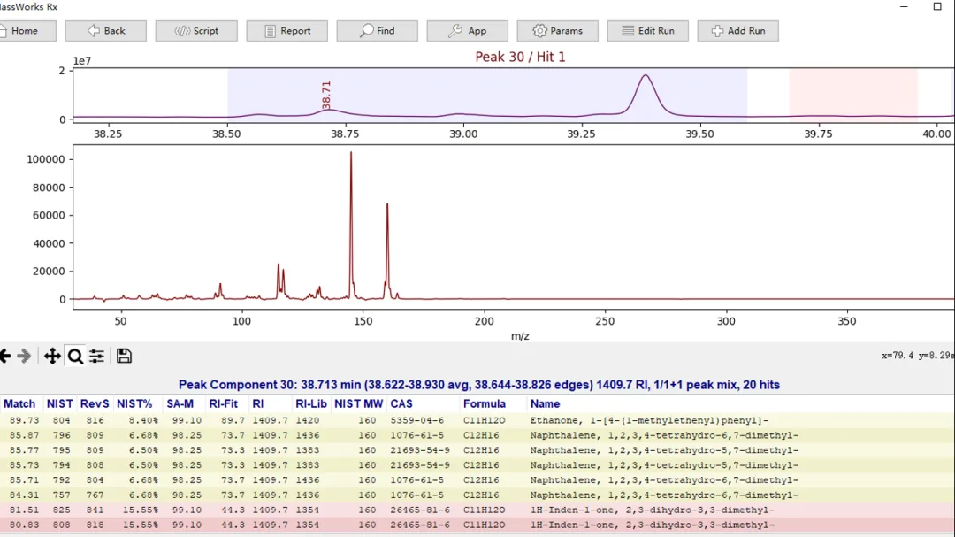
Task: Sort hits by the Match column header
Action: point(19,404)
